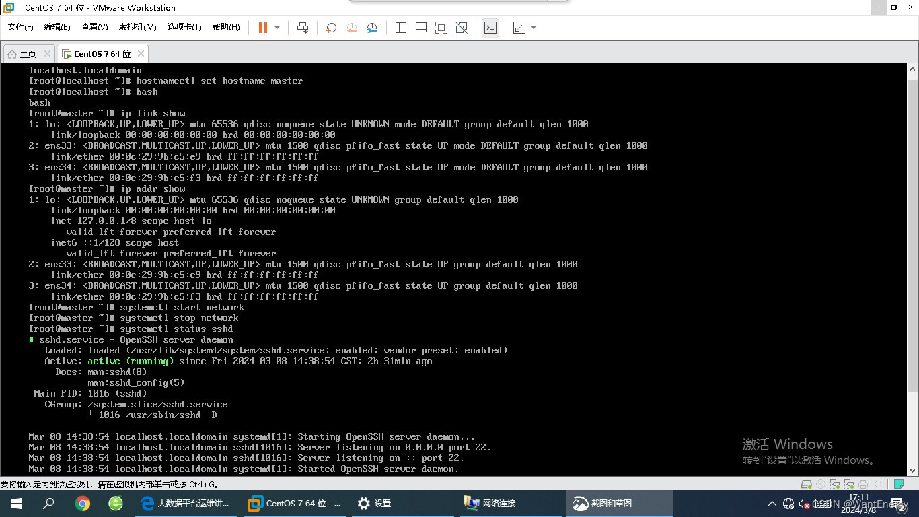Viewport: 919px width, 517px height.
Task: Open the green 360 browser taskbar icon
Action: coord(116,504)
